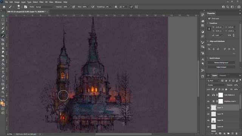The height and width of the screenshot is (136, 242).
Task: Open the Share icon at top right
Action: coord(239,7)
